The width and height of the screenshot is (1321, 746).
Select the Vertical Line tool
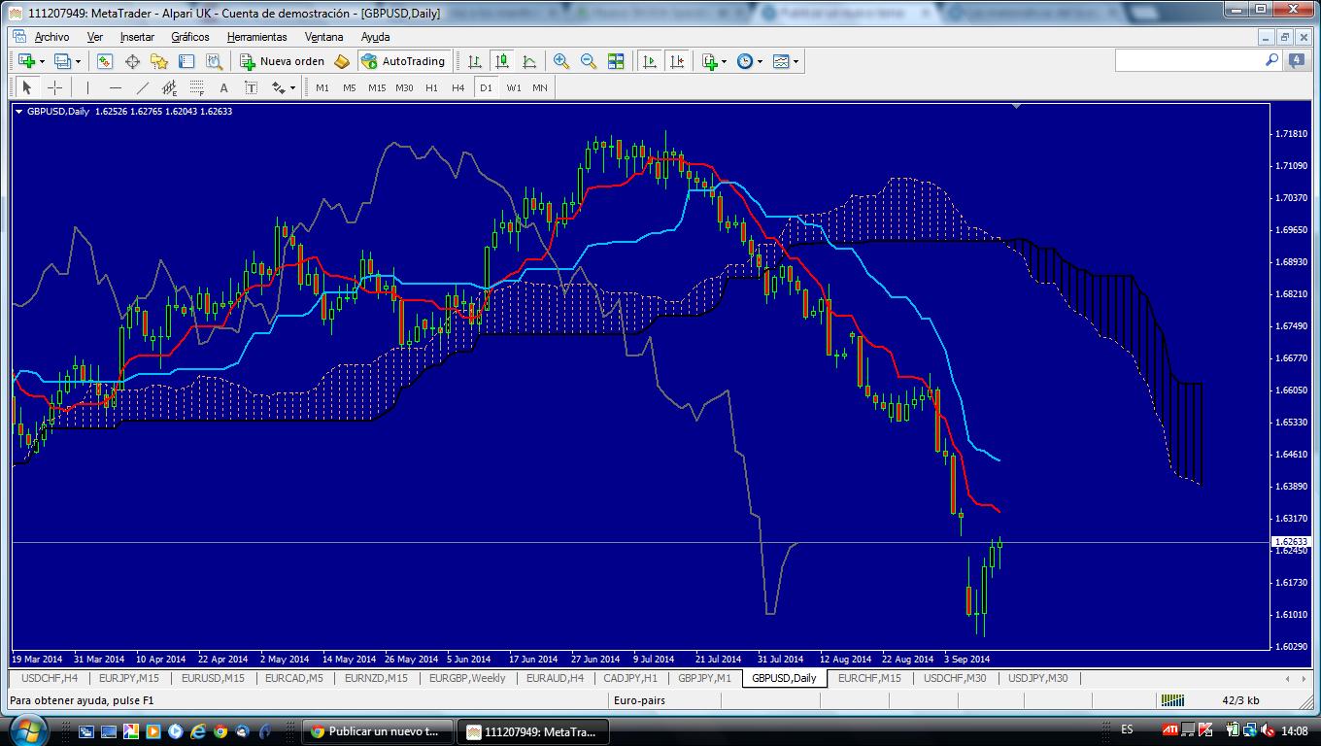87,87
